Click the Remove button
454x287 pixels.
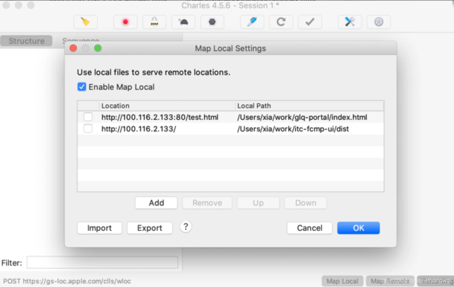(x=207, y=203)
